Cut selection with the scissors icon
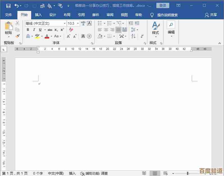 point(17,23)
